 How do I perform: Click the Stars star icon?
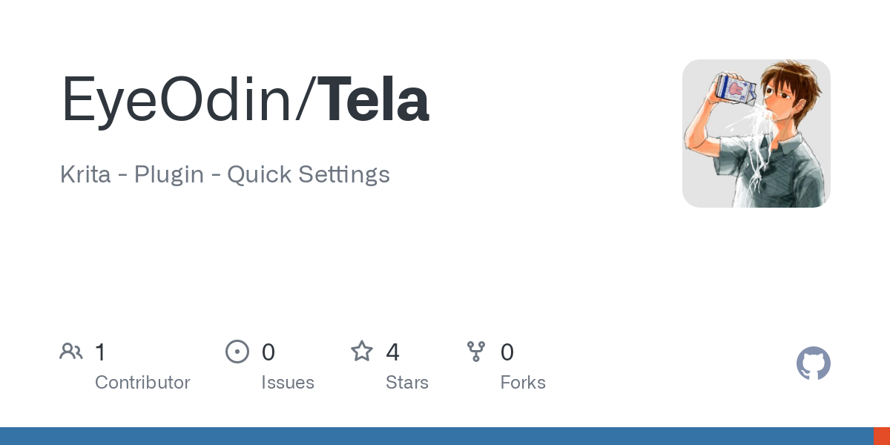362,352
